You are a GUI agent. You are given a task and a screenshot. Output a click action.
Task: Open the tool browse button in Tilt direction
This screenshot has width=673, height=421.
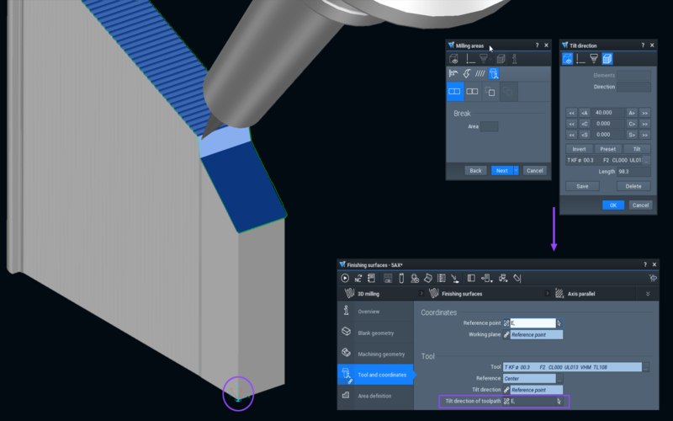coord(646,160)
